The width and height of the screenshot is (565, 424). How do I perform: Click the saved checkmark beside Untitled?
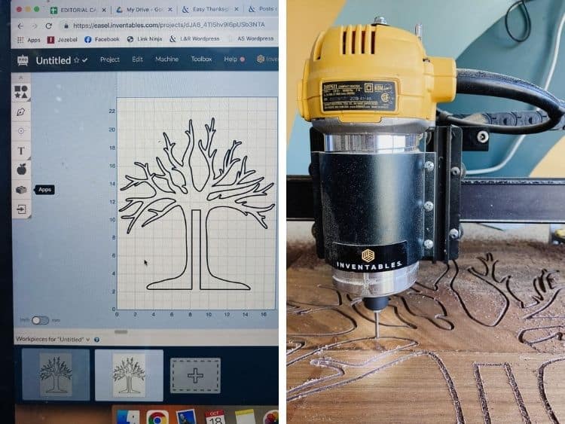click(x=84, y=60)
